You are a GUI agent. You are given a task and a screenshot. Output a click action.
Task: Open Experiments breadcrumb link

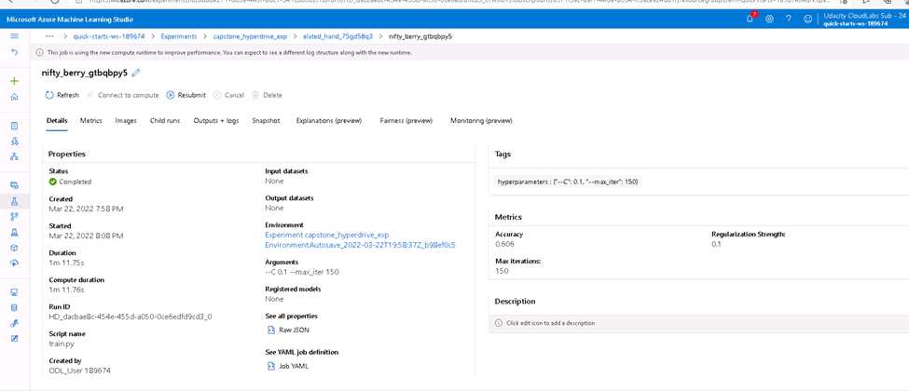tap(179, 36)
